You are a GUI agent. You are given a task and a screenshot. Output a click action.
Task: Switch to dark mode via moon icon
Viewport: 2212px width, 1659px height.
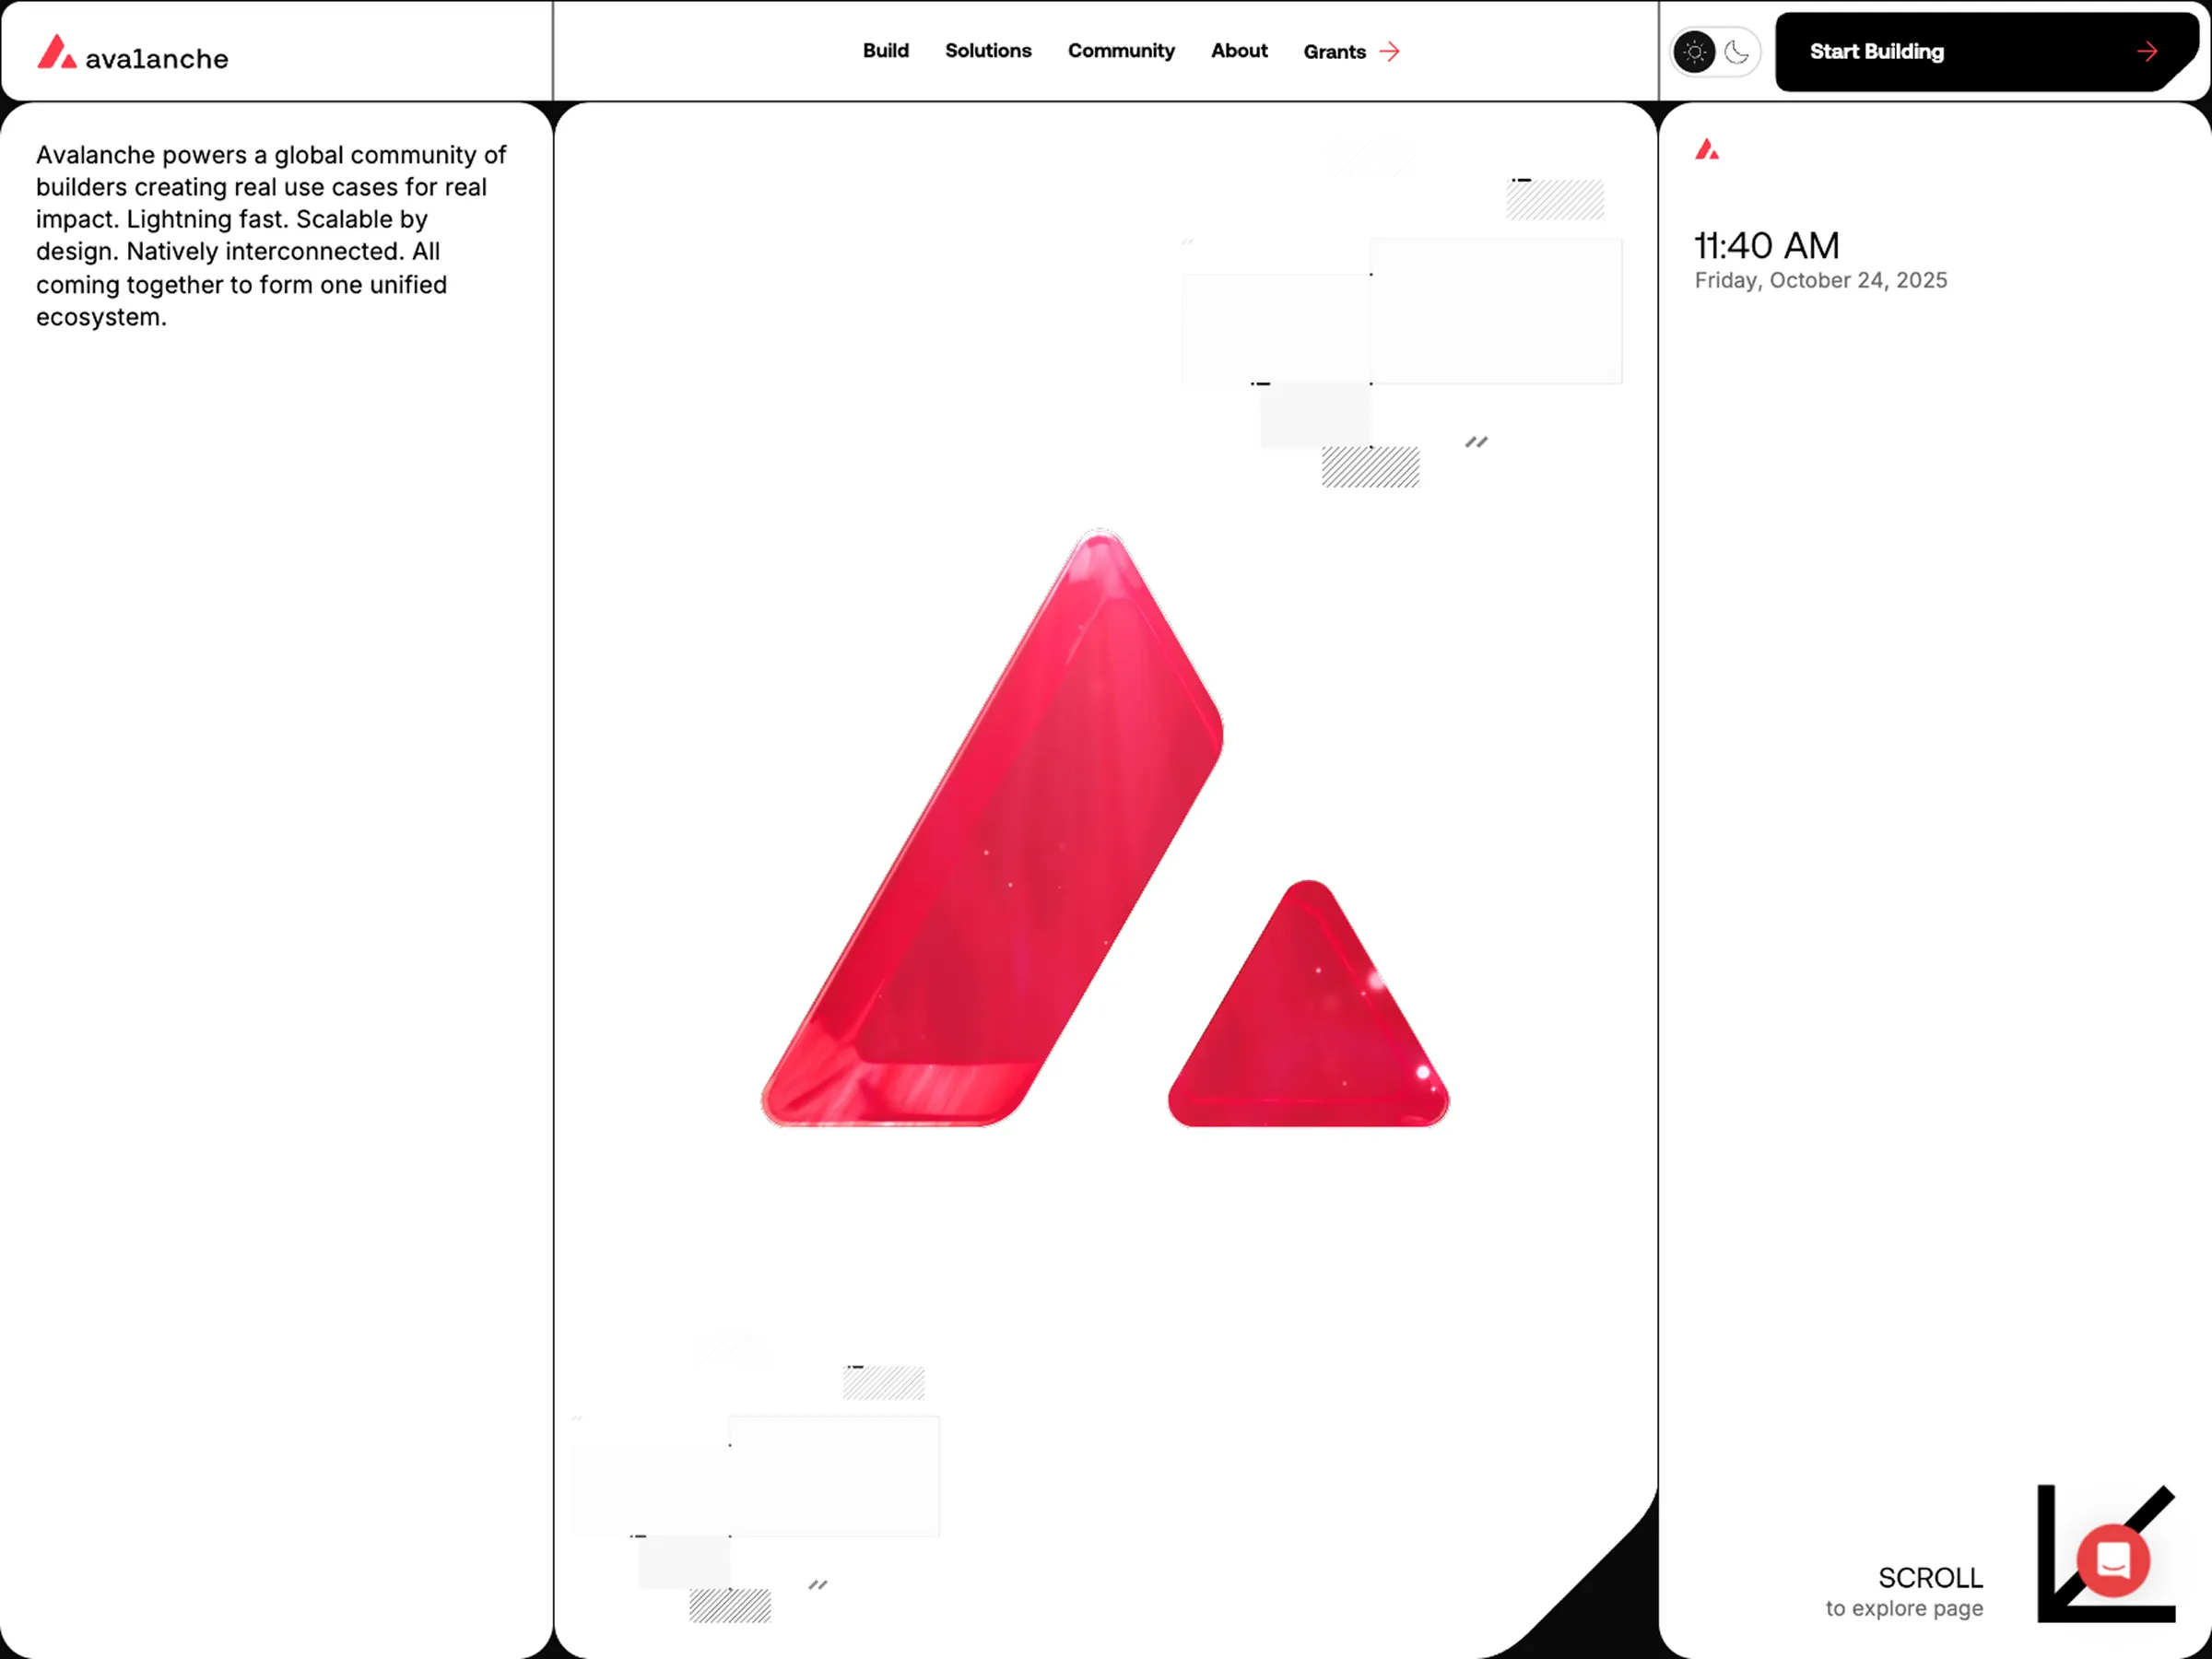pyautogui.click(x=1737, y=52)
